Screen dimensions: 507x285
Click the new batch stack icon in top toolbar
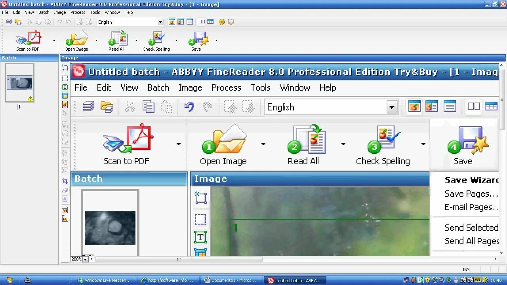click(9, 22)
